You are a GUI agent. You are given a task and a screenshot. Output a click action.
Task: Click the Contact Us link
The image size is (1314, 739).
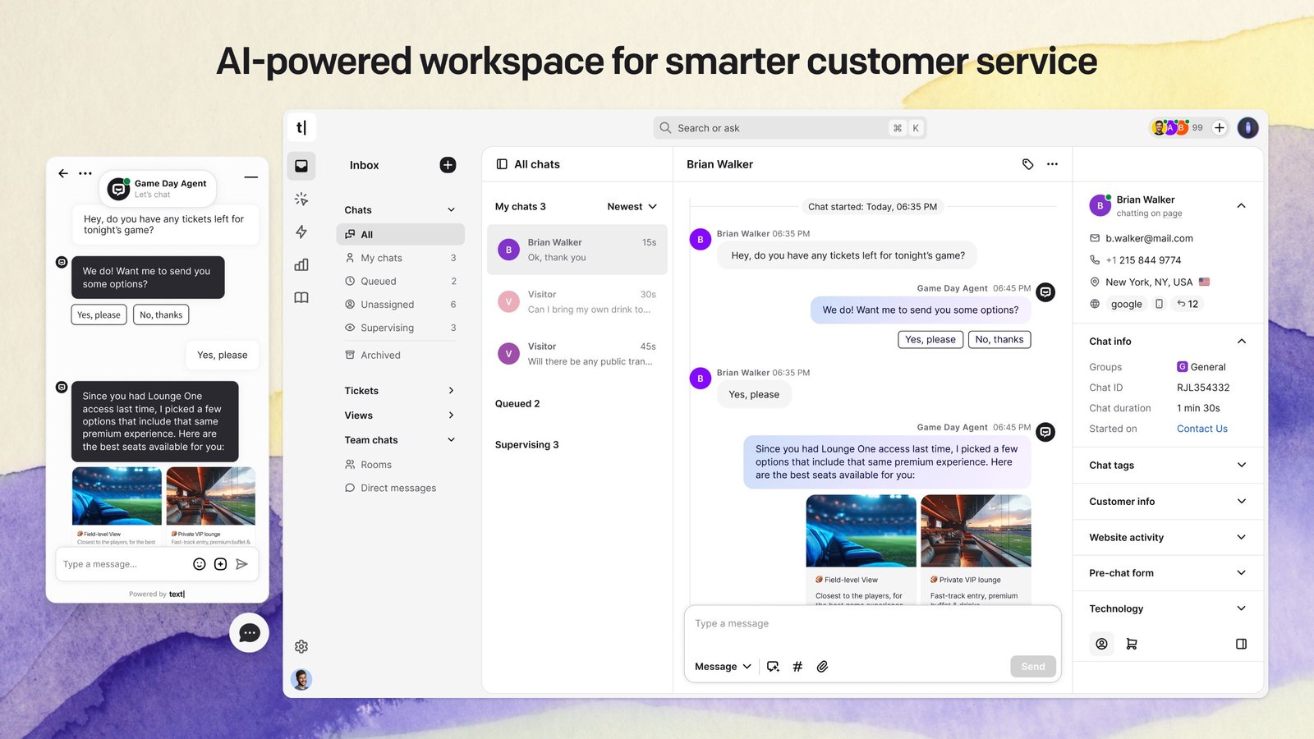coord(1201,428)
